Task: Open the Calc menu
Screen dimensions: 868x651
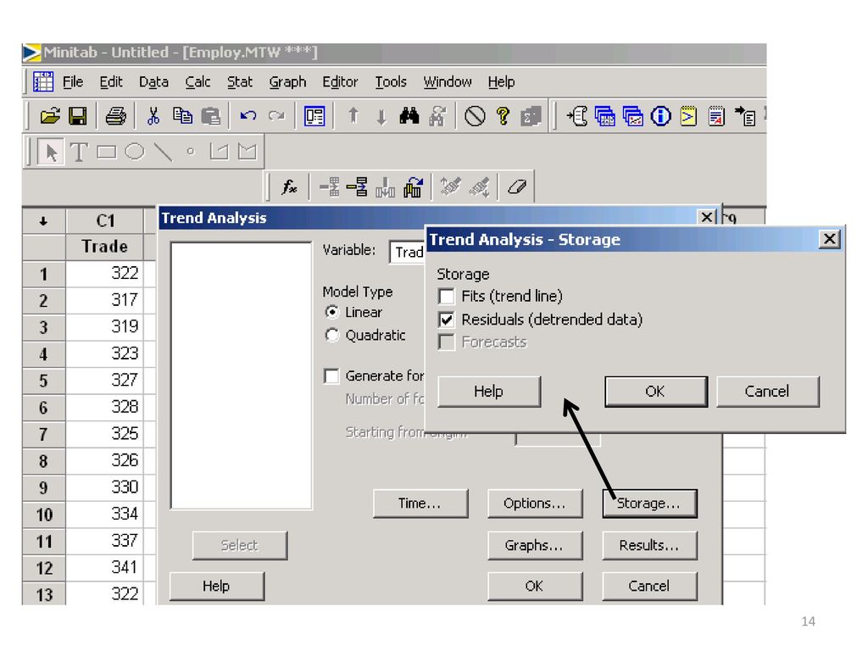Action: [x=198, y=82]
